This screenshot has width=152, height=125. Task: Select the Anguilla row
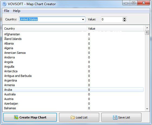pyautogui.click(x=73, y=67)
